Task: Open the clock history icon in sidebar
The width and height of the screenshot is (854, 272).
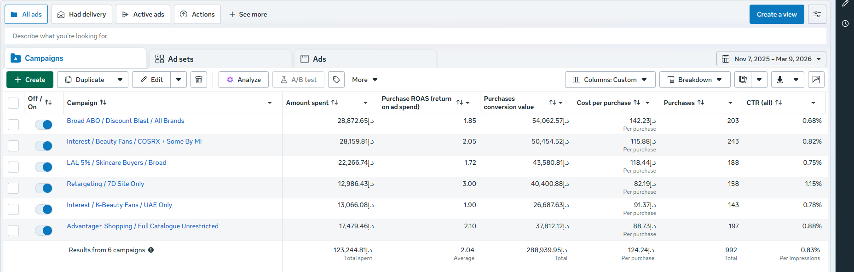Action: (x=845, y=23)
